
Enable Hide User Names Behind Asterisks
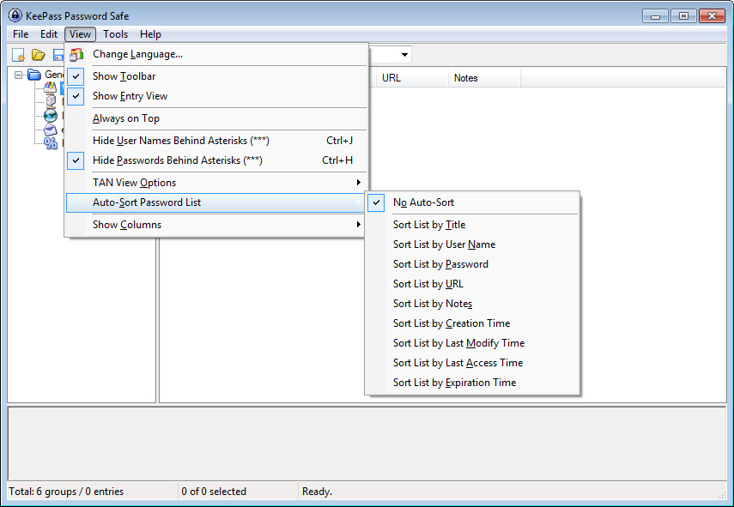pyautogui.click(x=215, y=141)
